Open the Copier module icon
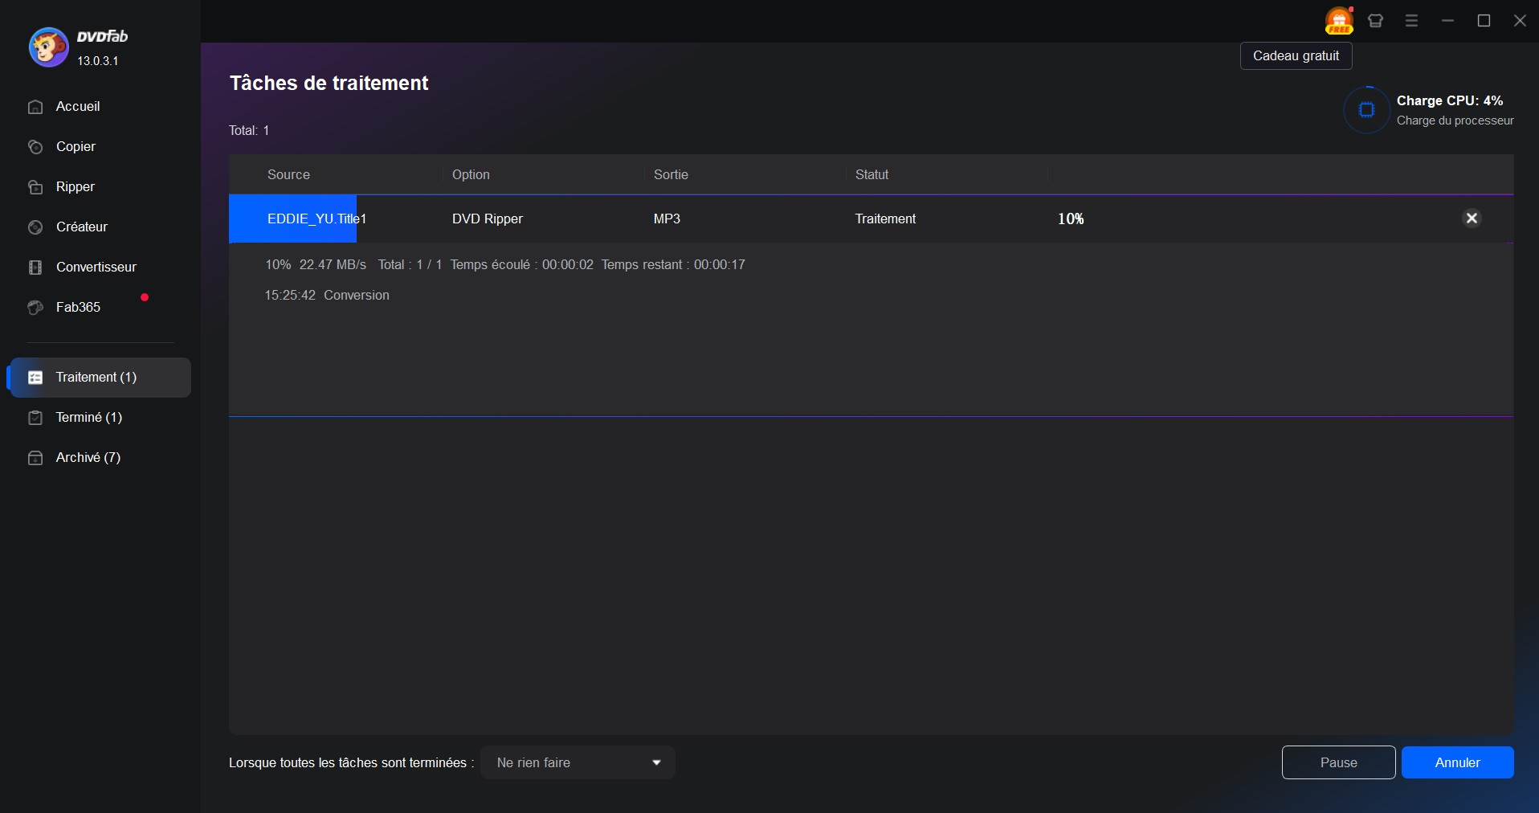 pyautogui.click(x=36, y=146)
